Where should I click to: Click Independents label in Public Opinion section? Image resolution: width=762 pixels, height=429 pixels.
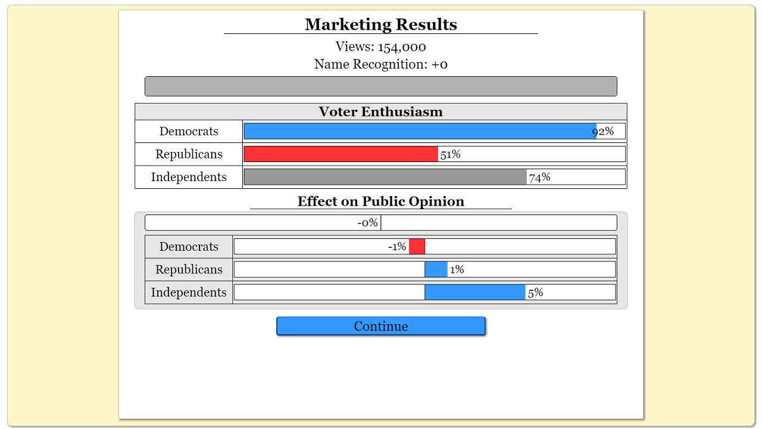pos(189,293)
